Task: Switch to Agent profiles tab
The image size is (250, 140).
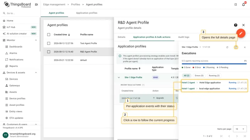Action: [x=57, y=13]
